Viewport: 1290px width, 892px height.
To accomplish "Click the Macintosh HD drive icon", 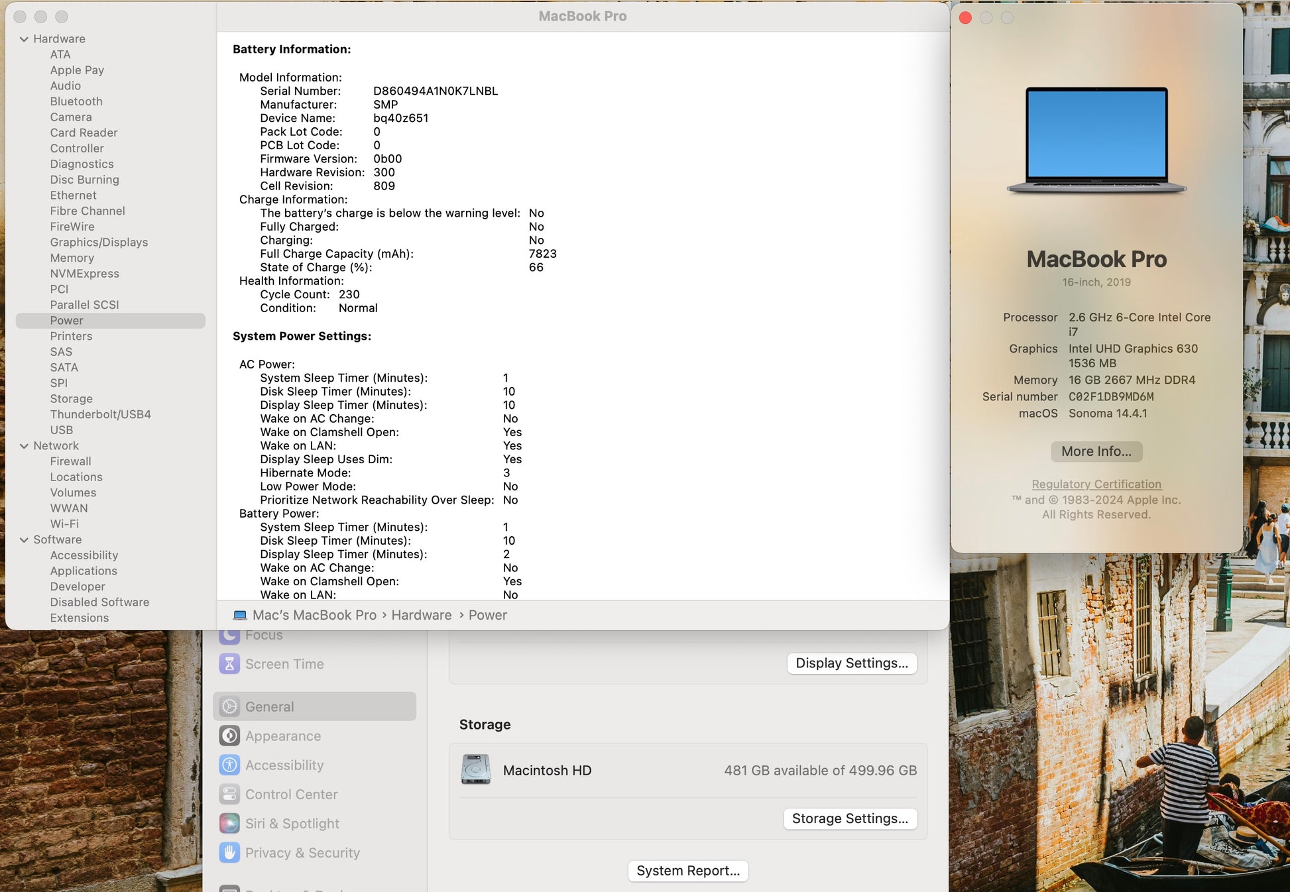I will (475, 770).
